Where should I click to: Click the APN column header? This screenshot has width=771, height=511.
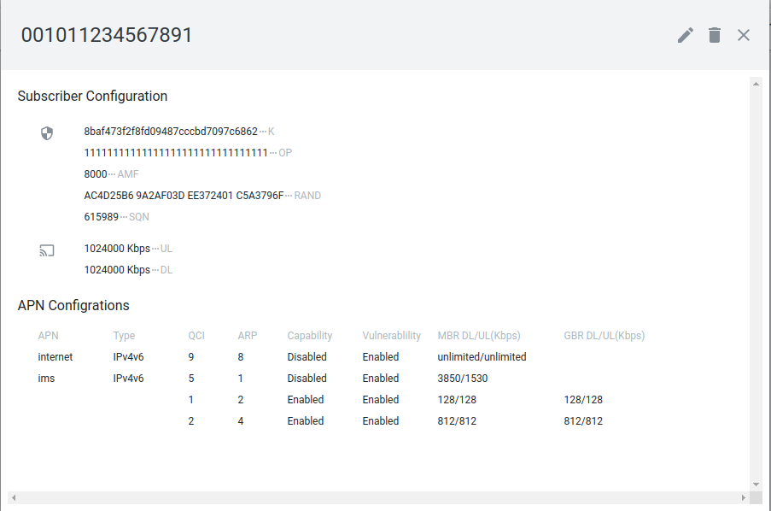point(48,336)
